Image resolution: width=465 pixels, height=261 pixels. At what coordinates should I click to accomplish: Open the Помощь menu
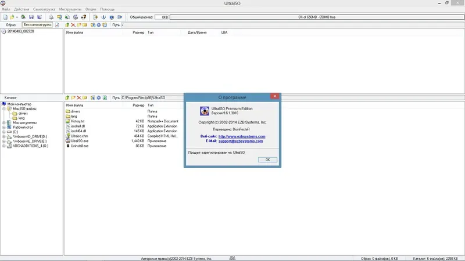pyautogui.click(x=107, y=9)
